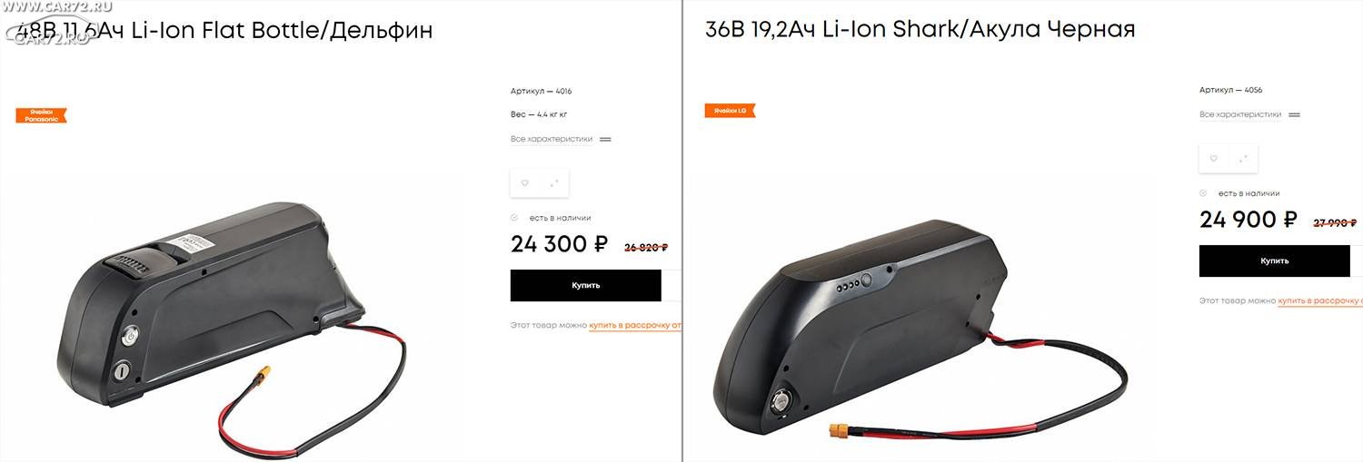
Task: Open installment purchase link under 24 900 ₽
Action: [1319, 300]
